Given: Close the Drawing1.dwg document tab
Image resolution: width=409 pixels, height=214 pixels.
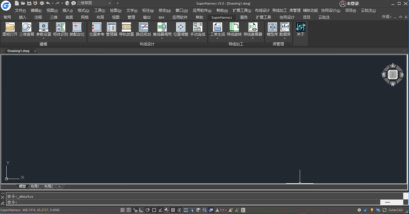Looking at the screenshot, I should (35, 51).
